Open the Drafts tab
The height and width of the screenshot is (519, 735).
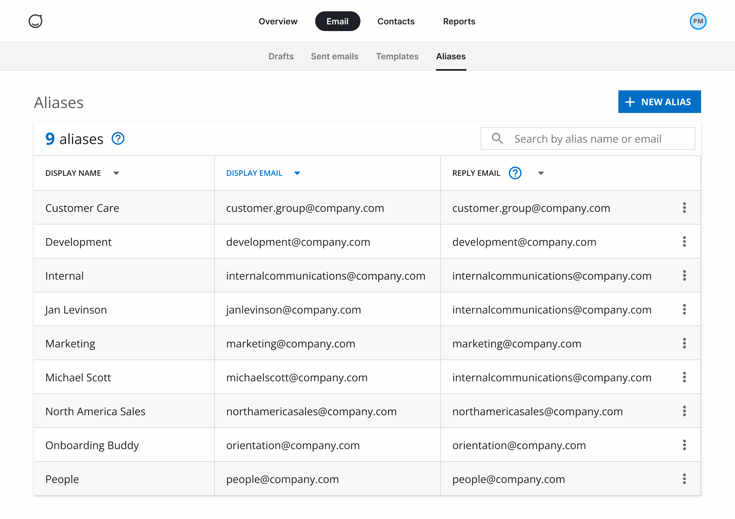click(x=281, y=56)
